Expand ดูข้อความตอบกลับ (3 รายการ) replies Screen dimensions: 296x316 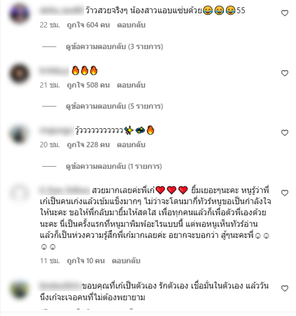[114, 47]
